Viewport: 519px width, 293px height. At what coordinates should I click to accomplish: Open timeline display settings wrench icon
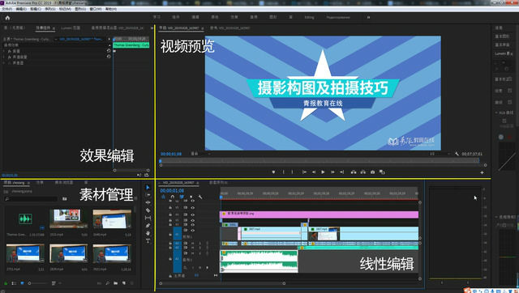pos(200,197)
